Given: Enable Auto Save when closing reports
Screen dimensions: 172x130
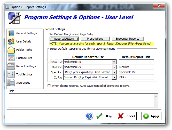Looking at the screenshot, I should [x=49, y=86].
